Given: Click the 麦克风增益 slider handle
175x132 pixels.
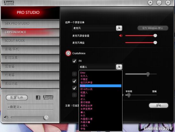Looking at the screenshot, I should (155, 42).
